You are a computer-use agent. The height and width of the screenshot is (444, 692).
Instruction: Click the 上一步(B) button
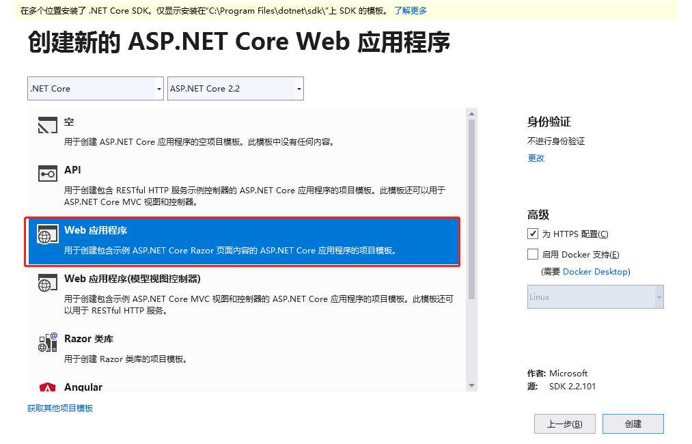[564, 424]
